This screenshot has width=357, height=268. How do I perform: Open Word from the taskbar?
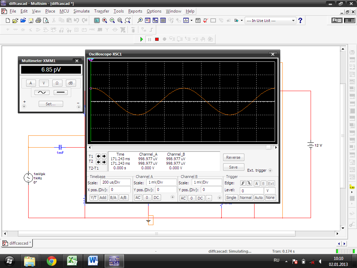pyautogui.click(x=93, y=261)
